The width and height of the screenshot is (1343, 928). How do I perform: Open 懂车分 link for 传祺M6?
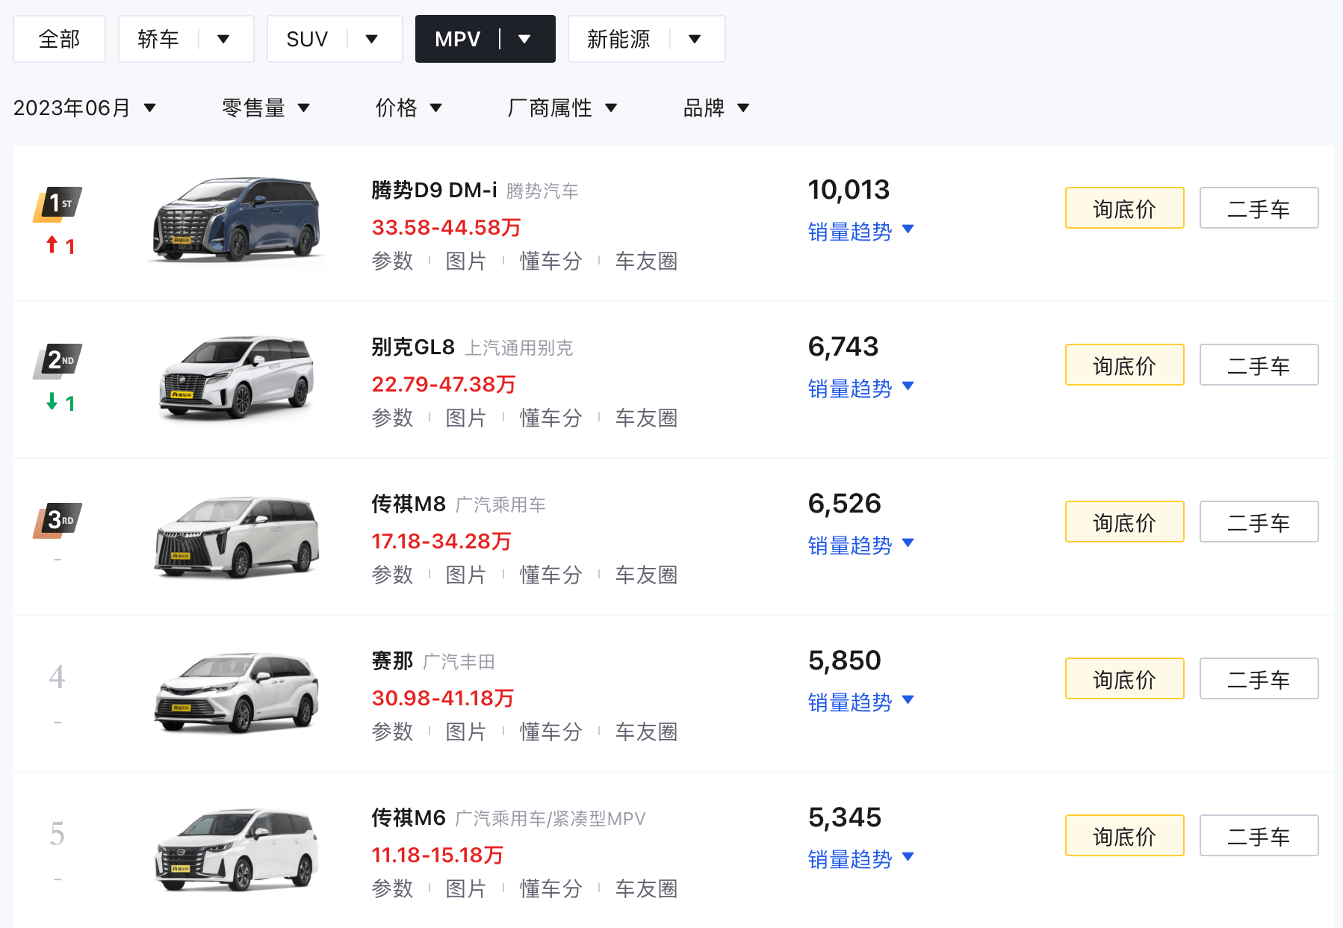[550, 888]
